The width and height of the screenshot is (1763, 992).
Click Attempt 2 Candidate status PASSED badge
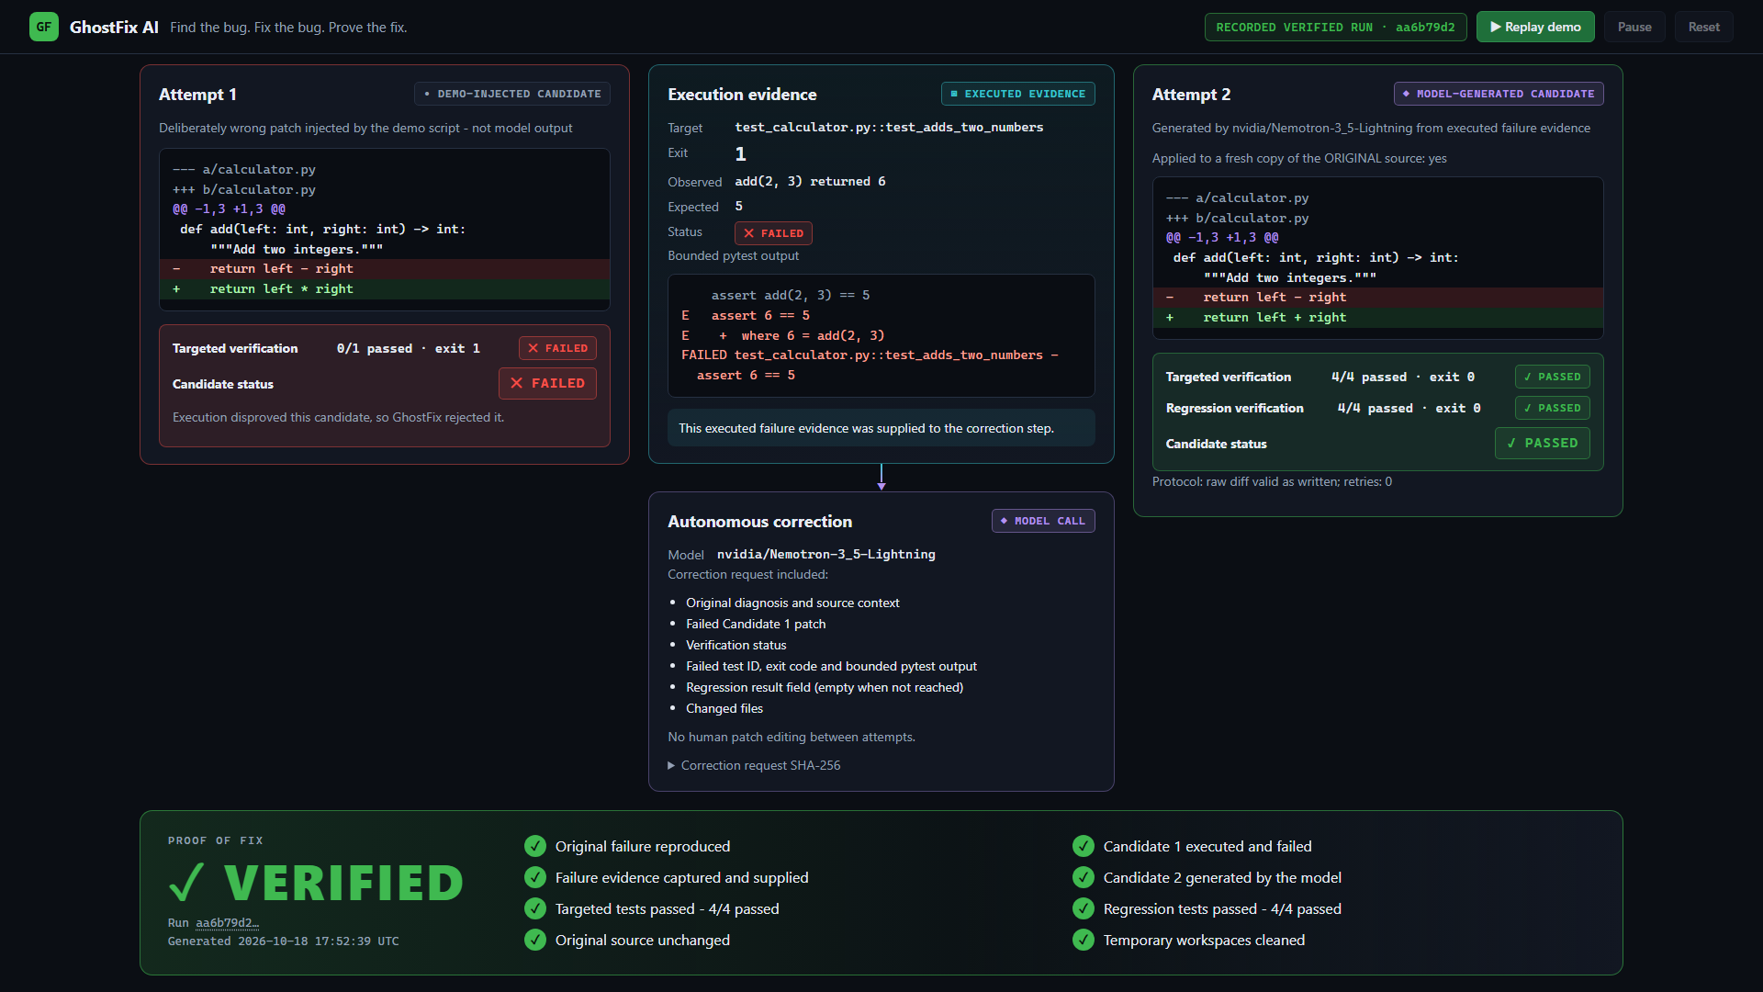click(1543, 443)
